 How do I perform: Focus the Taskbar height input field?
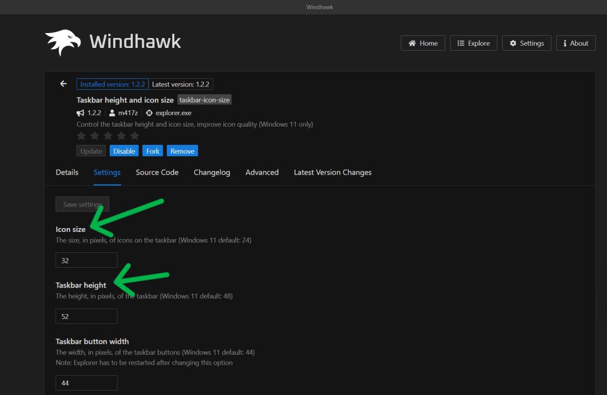[86, 316]
